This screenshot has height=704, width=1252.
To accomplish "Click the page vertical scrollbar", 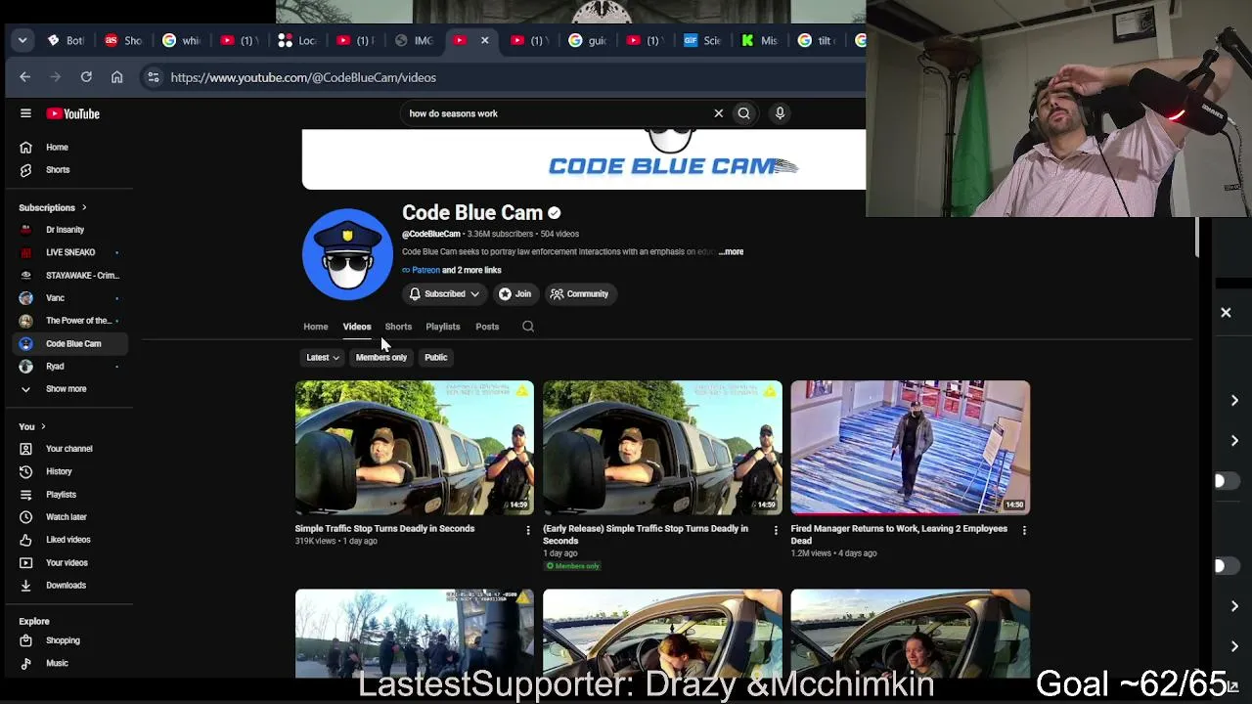I will pyautogui.click(x=1196, y=240).
